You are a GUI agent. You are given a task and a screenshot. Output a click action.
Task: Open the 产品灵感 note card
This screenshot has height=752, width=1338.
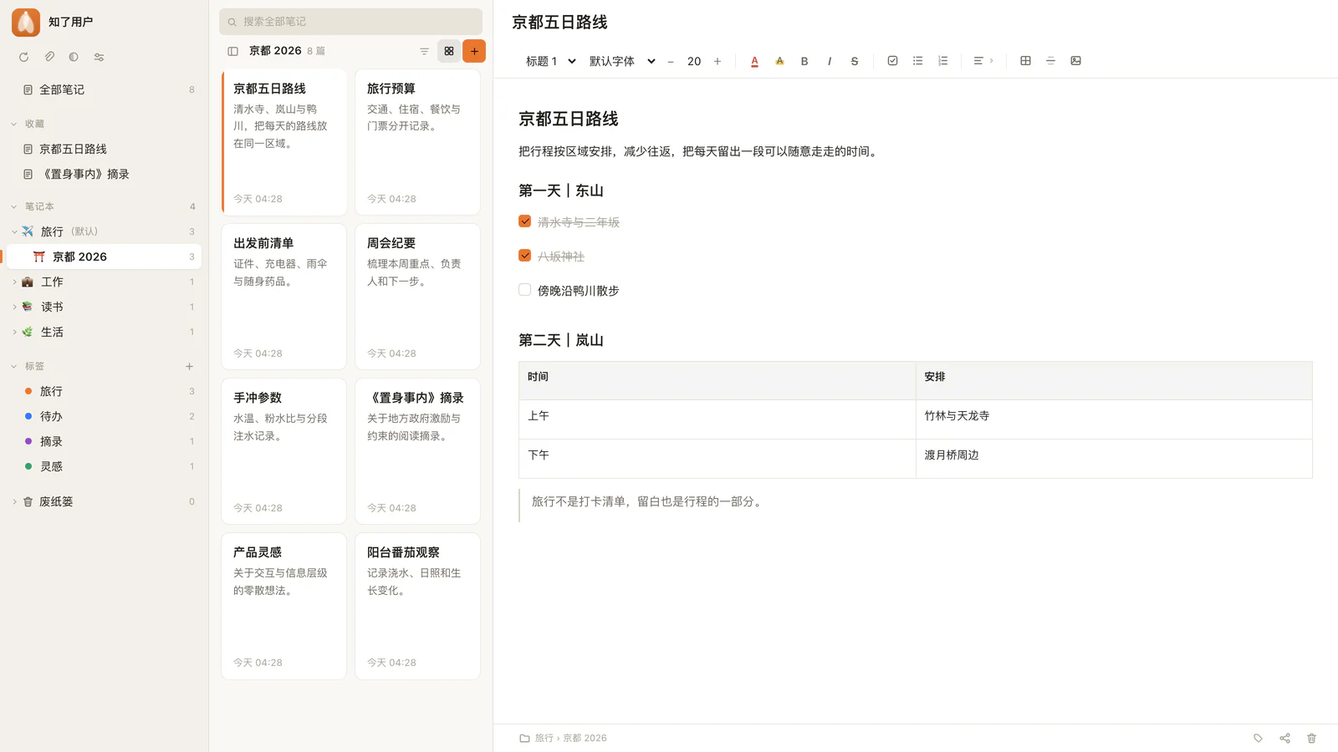[x=283, y=606]
